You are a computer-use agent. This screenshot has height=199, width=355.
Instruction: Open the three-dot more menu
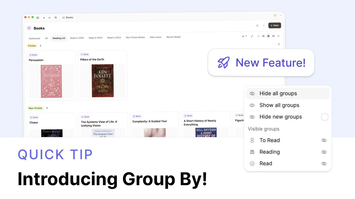click(x=281, y=15)
